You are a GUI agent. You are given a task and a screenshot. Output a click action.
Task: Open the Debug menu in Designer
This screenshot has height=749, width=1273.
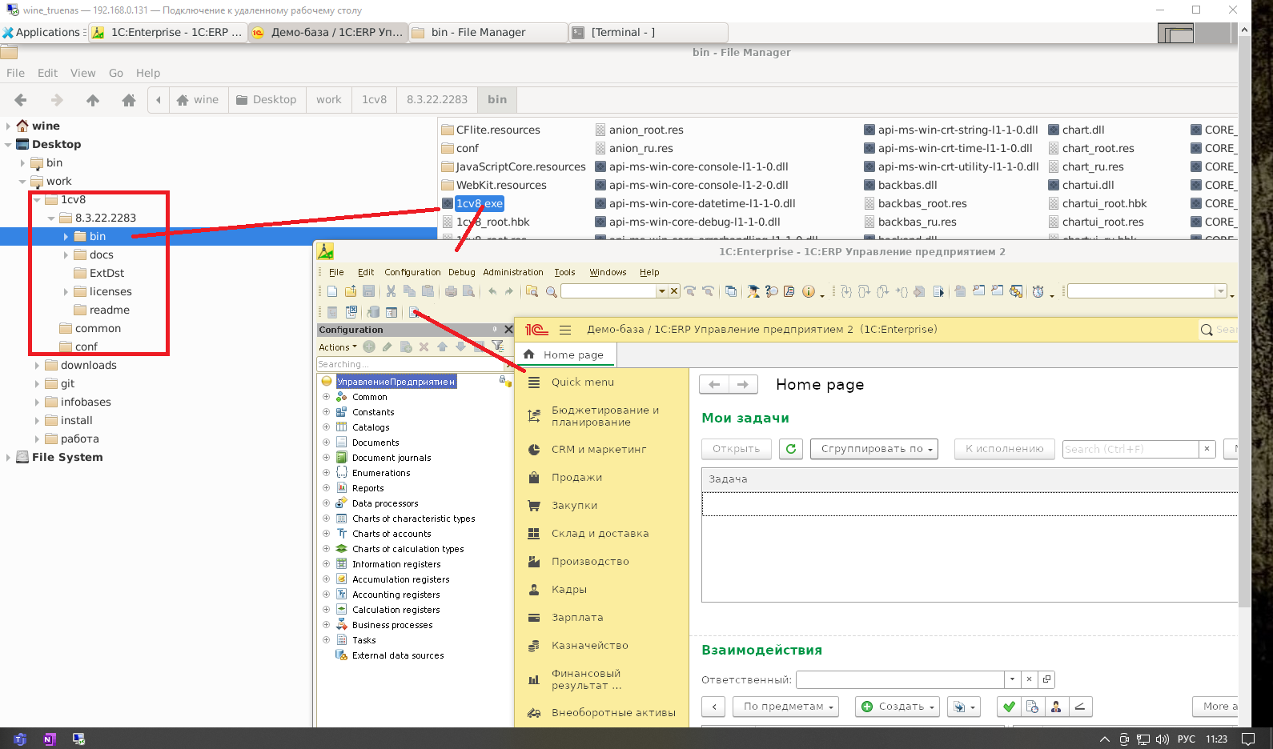pos(461,272)
